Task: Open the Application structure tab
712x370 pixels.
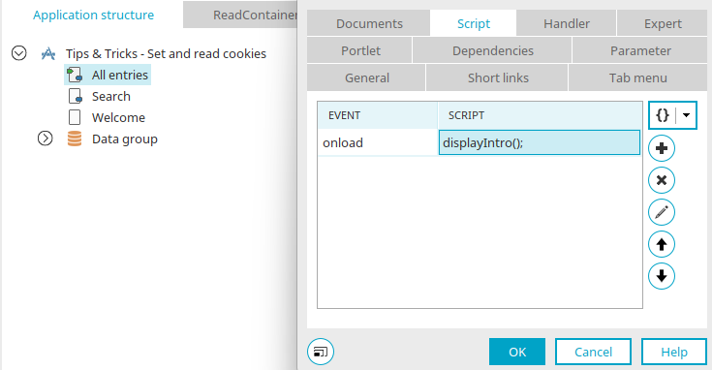Action: click(93, 15)
